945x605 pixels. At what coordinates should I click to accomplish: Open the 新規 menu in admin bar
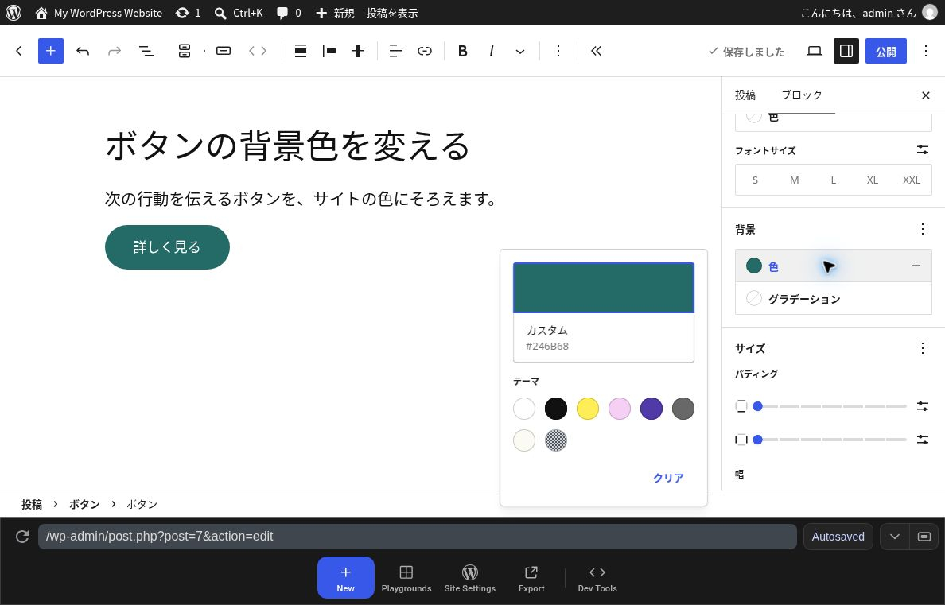[x=335, y=13]
